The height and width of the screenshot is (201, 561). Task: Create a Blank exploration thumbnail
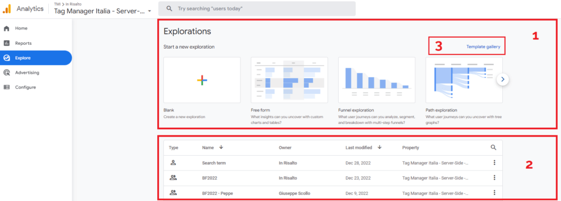(x=202, y=80)
